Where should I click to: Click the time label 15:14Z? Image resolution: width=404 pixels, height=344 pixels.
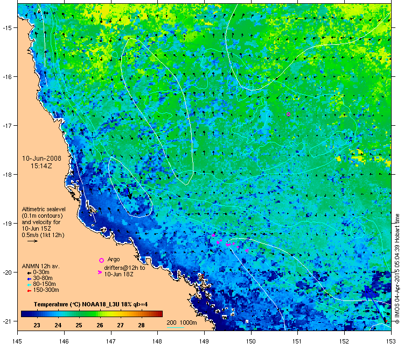(41, 166)
